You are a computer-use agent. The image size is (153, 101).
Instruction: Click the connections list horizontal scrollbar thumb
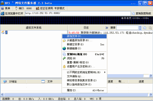[76, 94]
